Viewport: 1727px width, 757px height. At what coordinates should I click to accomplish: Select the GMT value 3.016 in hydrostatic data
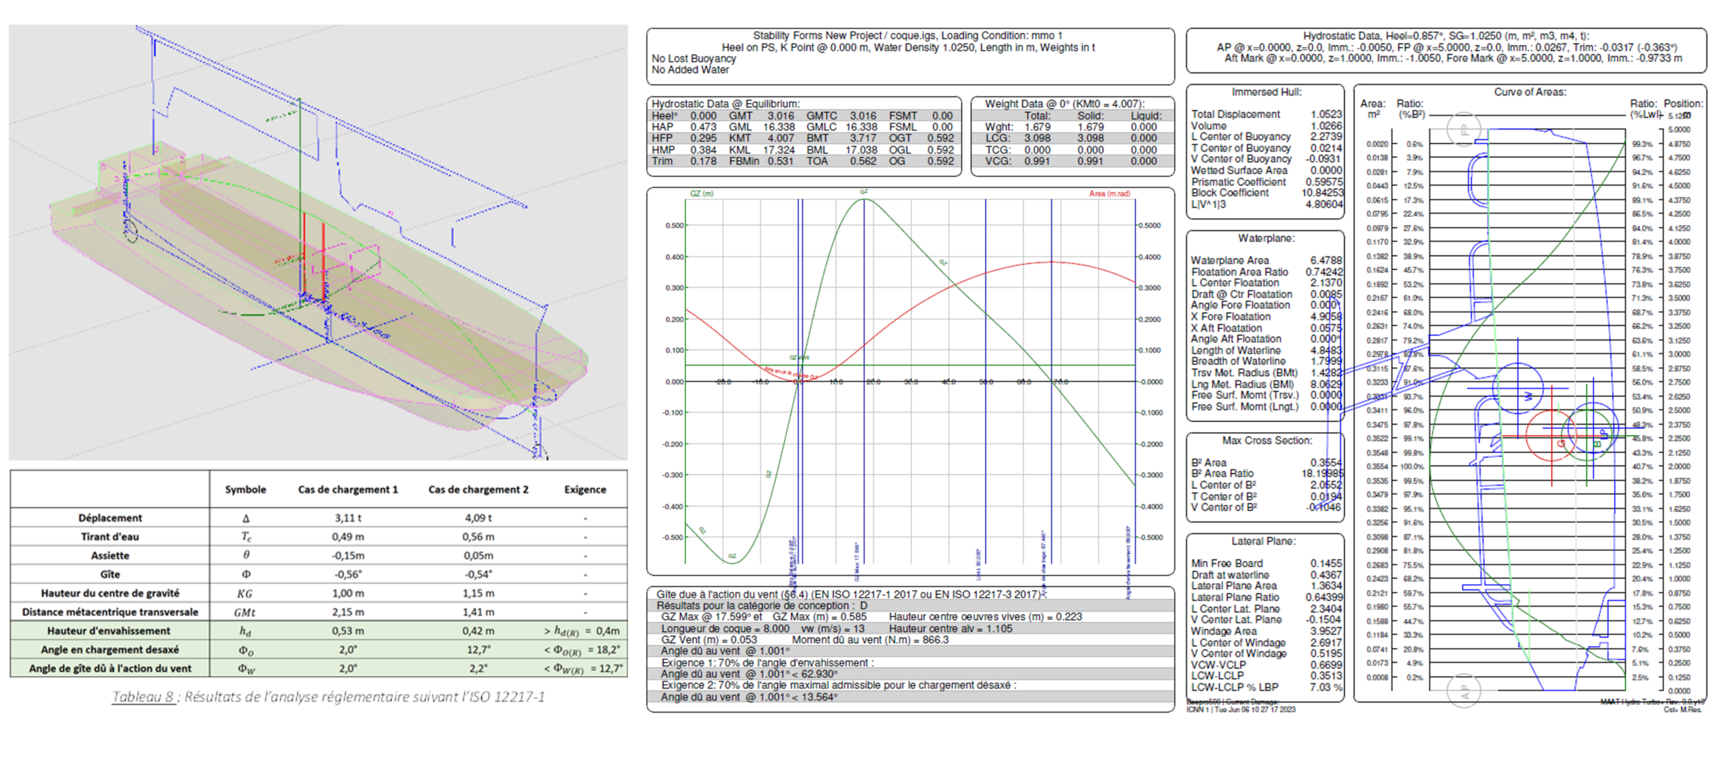click(781, 116)
